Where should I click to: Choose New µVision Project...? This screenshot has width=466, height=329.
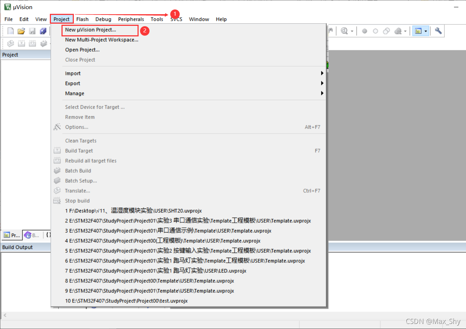[188, 30]
